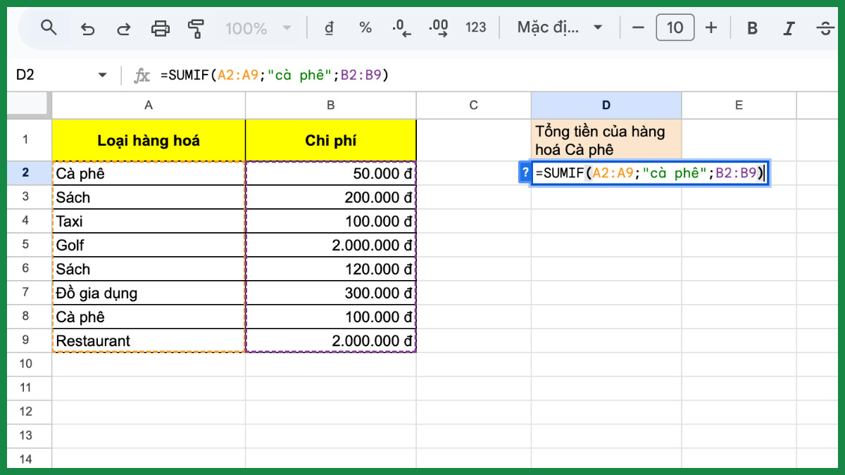Format as currency with đ icon
845x475 pixels.
328,28
